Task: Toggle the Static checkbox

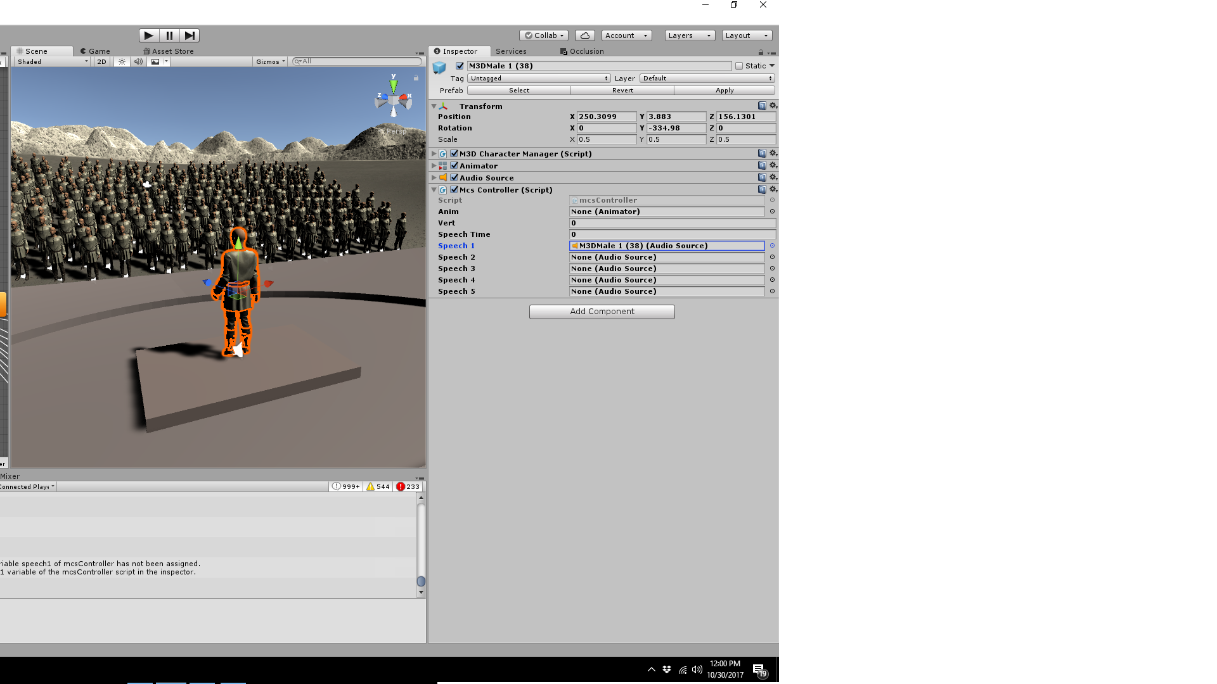Action: (x=739, y=66)
